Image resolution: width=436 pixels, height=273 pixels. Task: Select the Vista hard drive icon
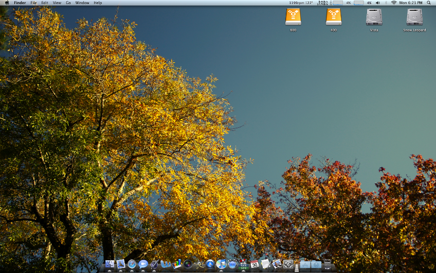click(x=374, y=18)
